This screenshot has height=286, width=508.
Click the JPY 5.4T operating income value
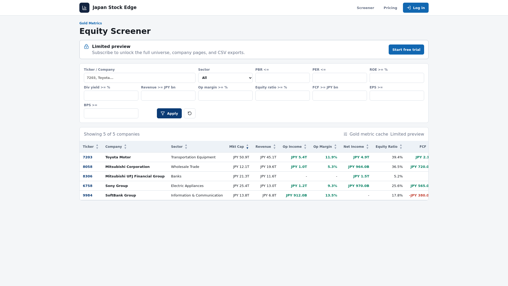click(x=299, y=157)
